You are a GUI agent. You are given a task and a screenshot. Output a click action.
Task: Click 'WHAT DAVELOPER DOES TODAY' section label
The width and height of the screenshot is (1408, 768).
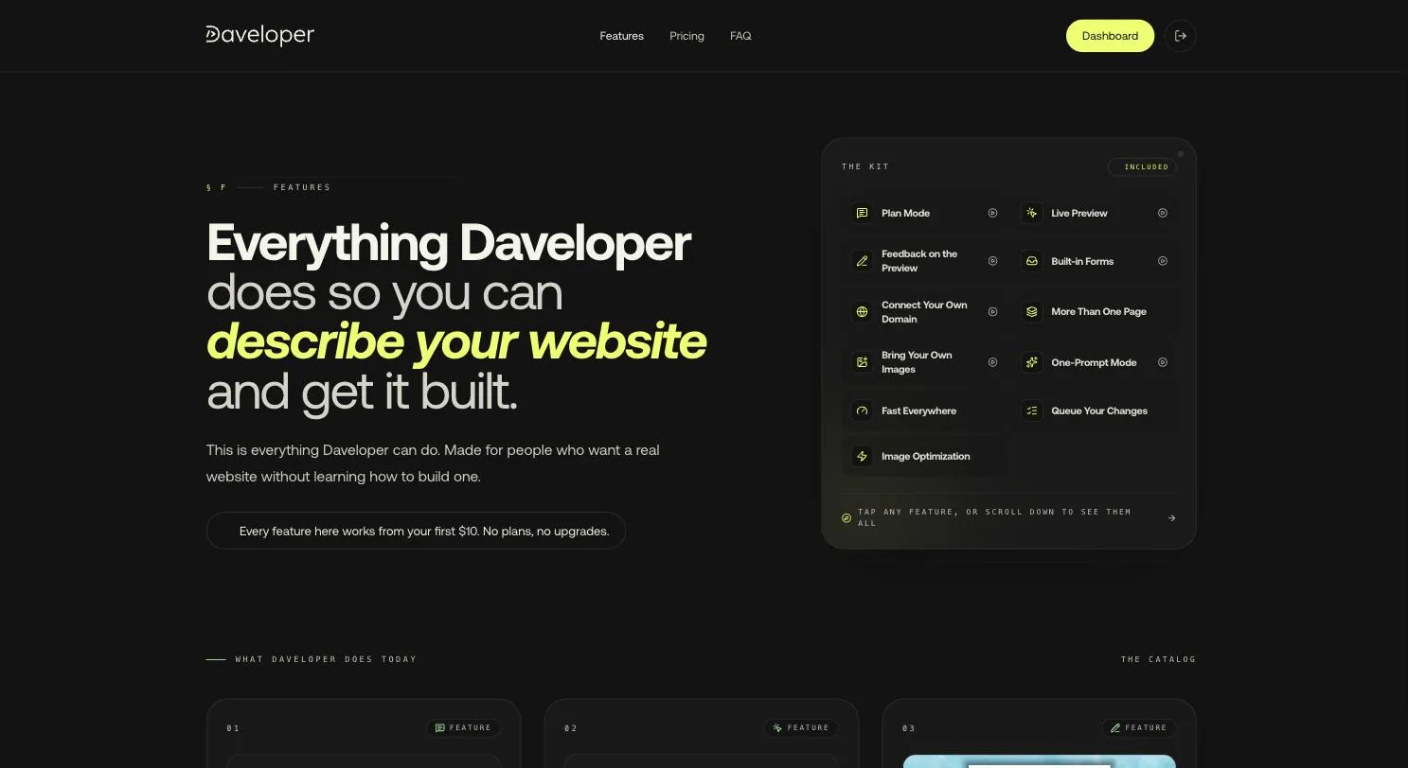tap(326, 659)
